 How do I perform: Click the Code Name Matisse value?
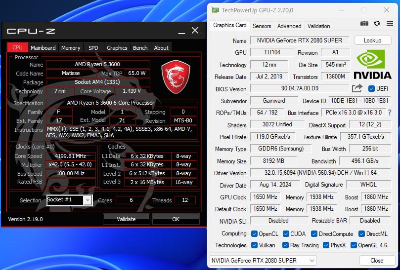click(71, 73)
